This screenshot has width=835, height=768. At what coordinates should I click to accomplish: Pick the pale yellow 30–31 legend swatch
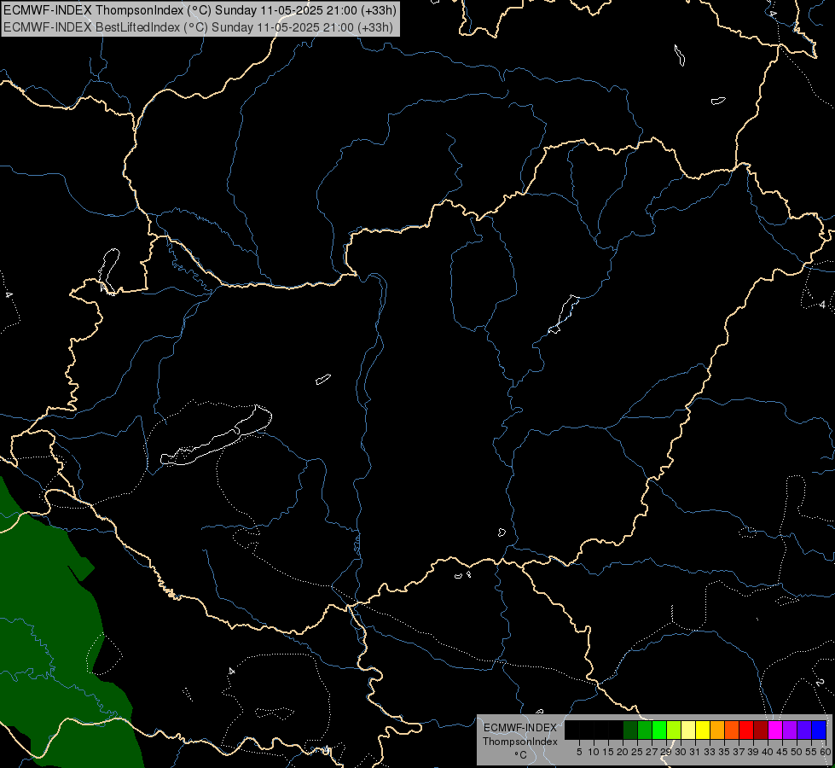687,730
